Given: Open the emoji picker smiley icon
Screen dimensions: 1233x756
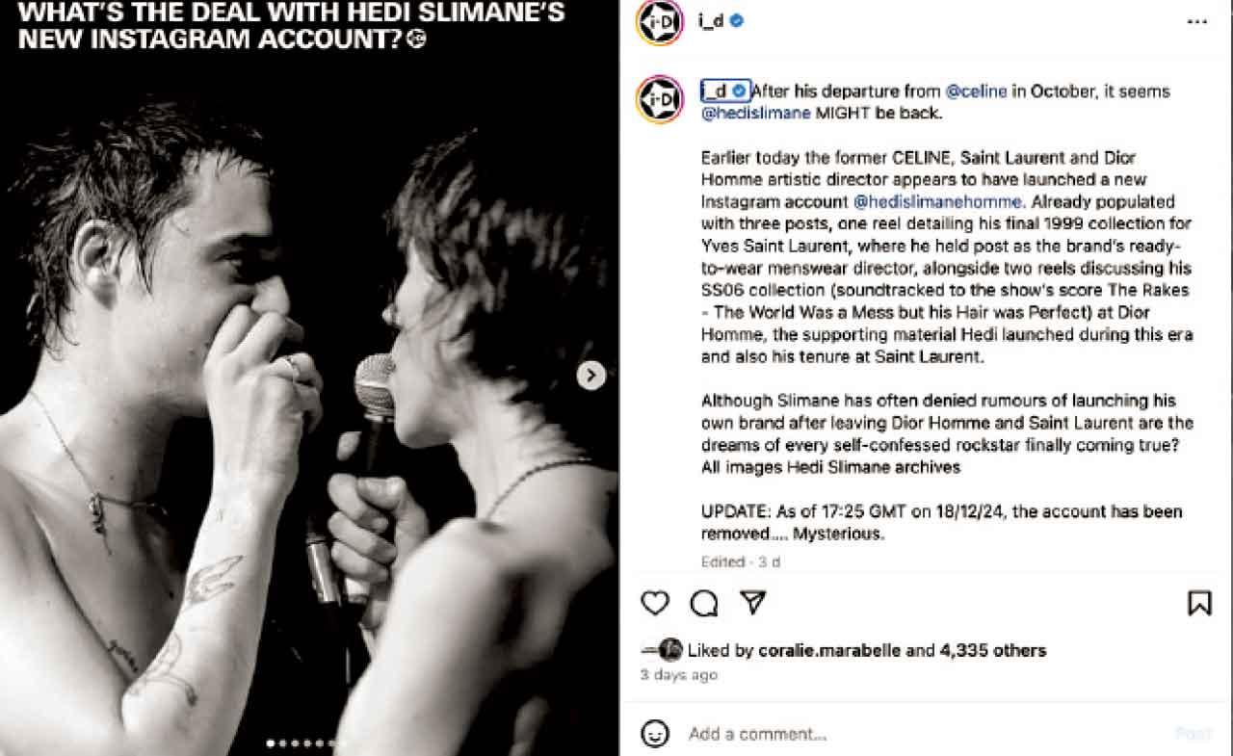Looking at the screenshot, I should [x=656, y=734].
